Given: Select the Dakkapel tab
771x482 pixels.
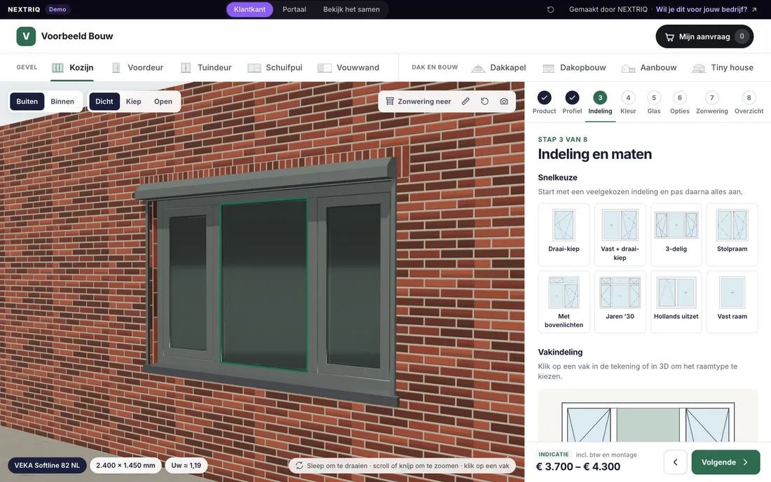Looking at the screenshot, I should coord(498,67).
